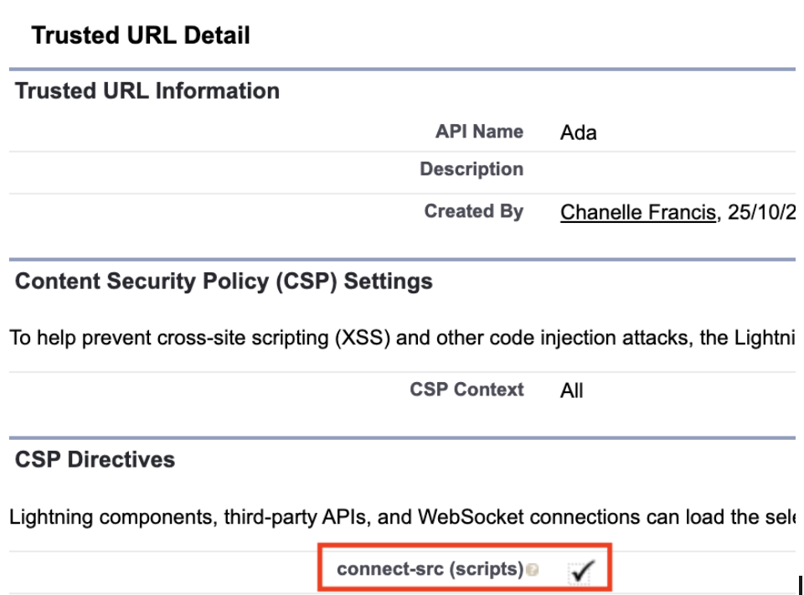
Task: Click the Created By field label
Action: [x=473, y=211]
